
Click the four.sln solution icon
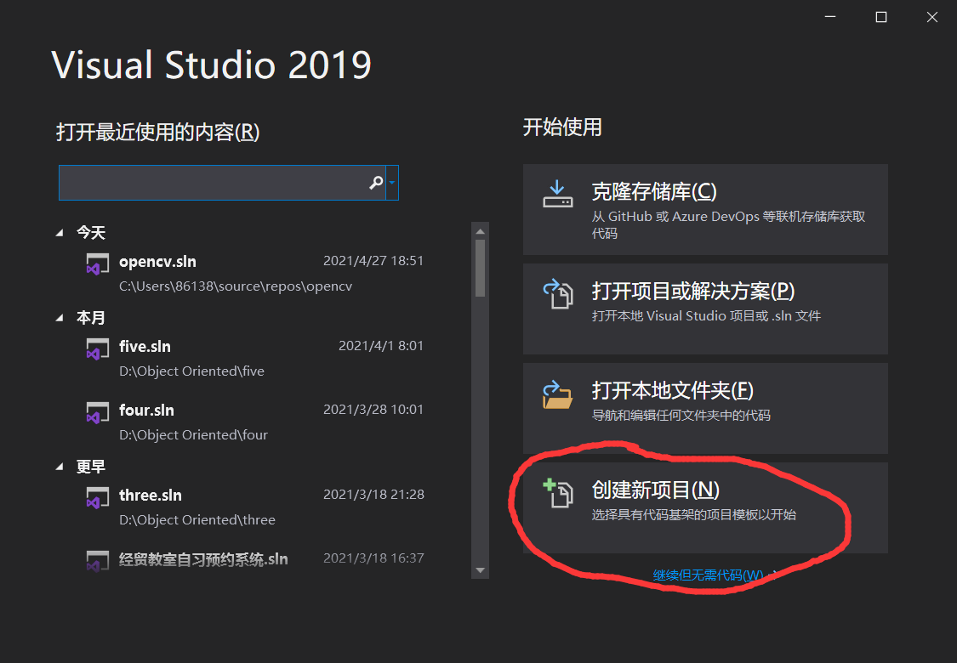pos(96,414)
